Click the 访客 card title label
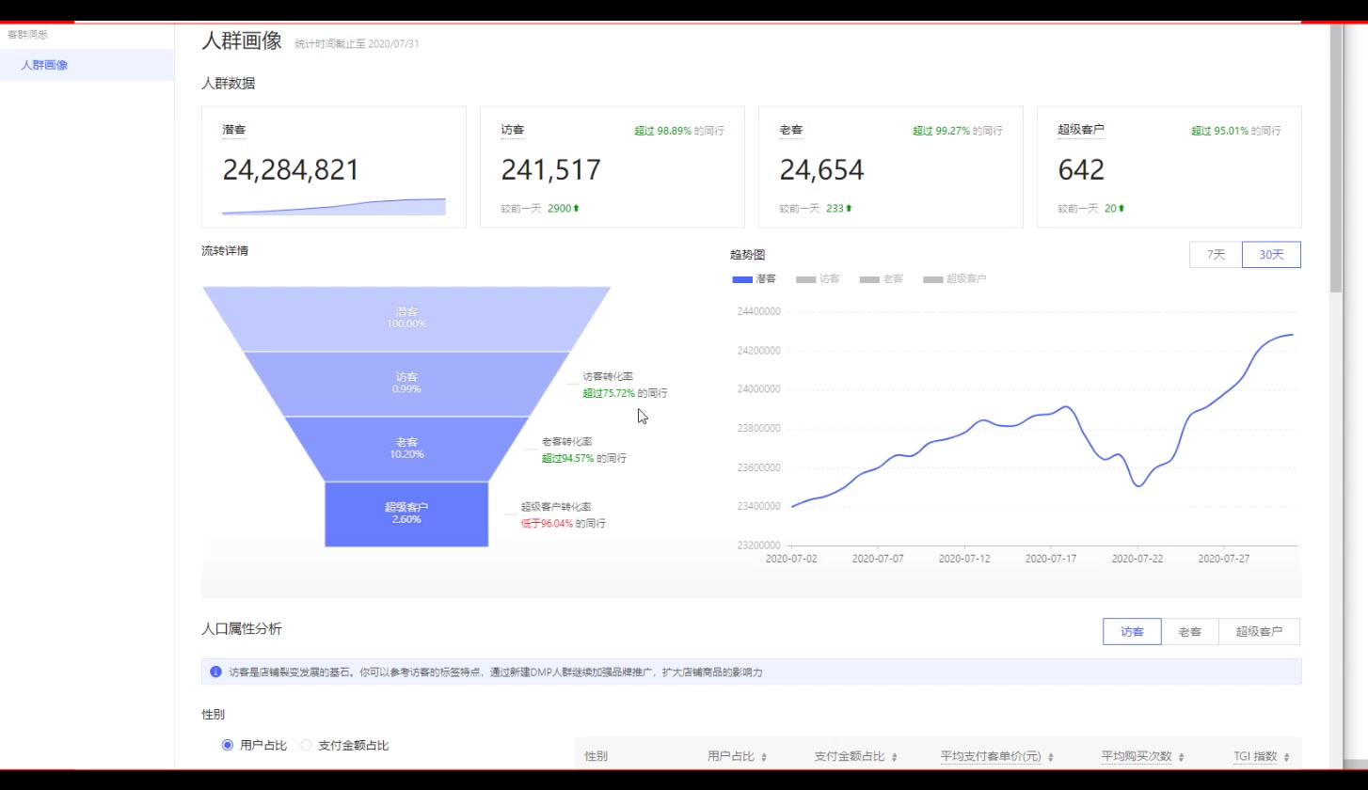 [513, 131]
